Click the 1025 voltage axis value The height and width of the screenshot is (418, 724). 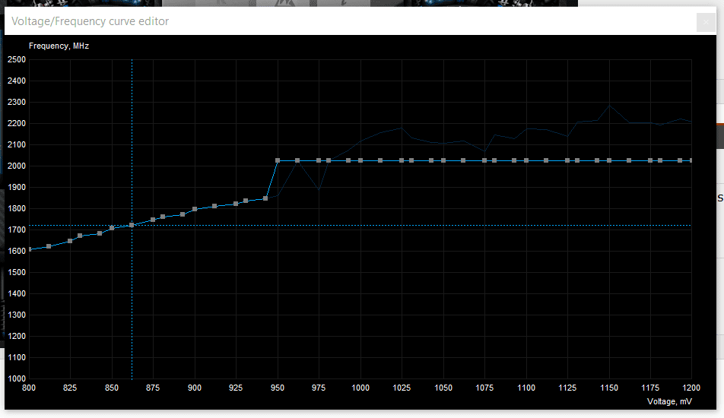pos(402,388)
